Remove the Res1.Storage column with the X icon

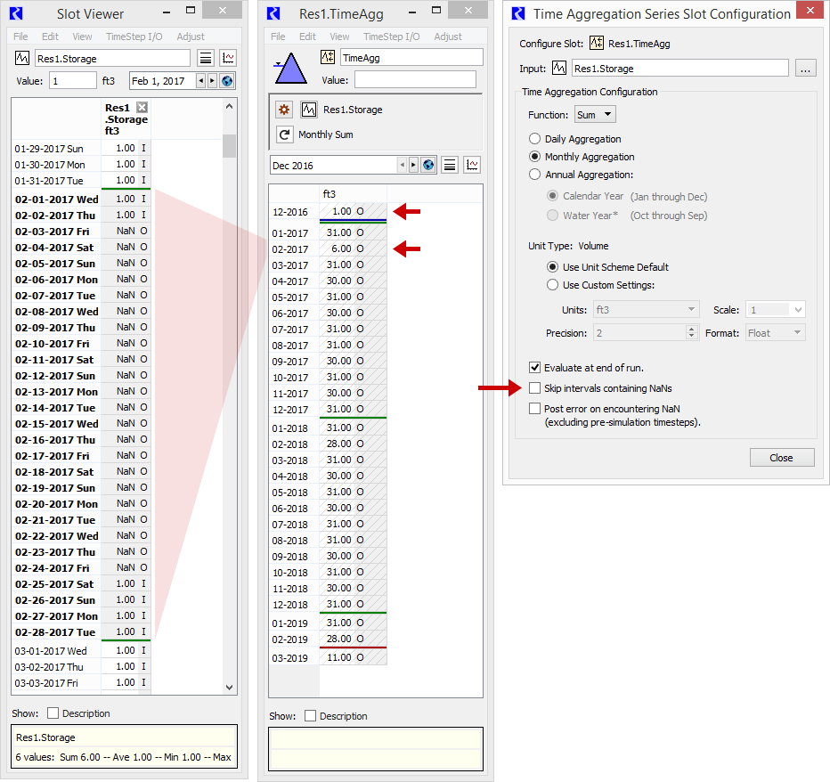(142, 108)
